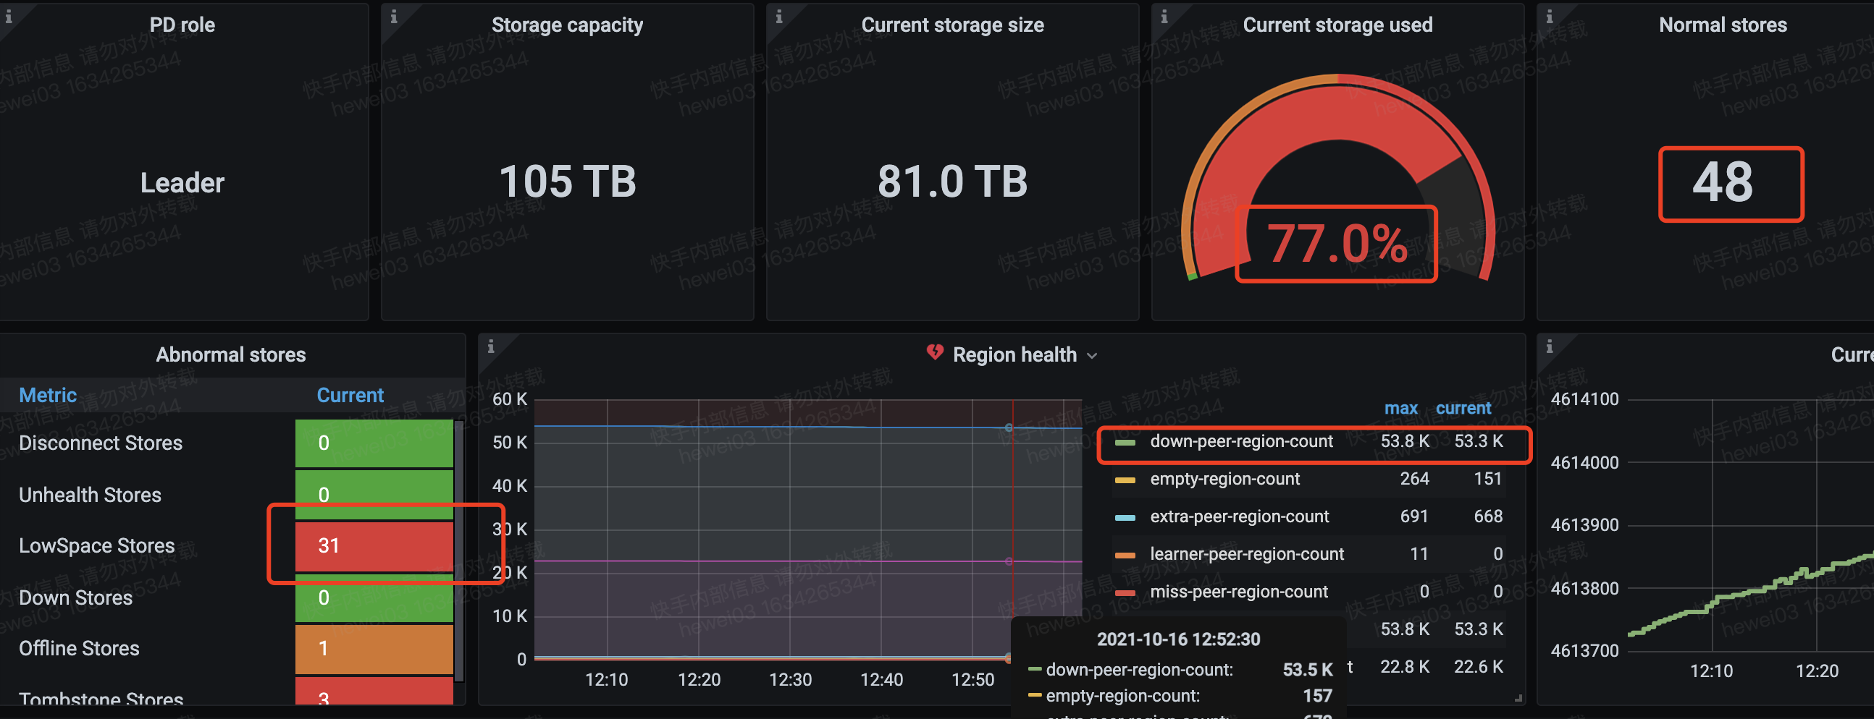The image size is (1874, 719).
Task: Open the Abnormal stores panel title menu
Action: pos(230,354)
